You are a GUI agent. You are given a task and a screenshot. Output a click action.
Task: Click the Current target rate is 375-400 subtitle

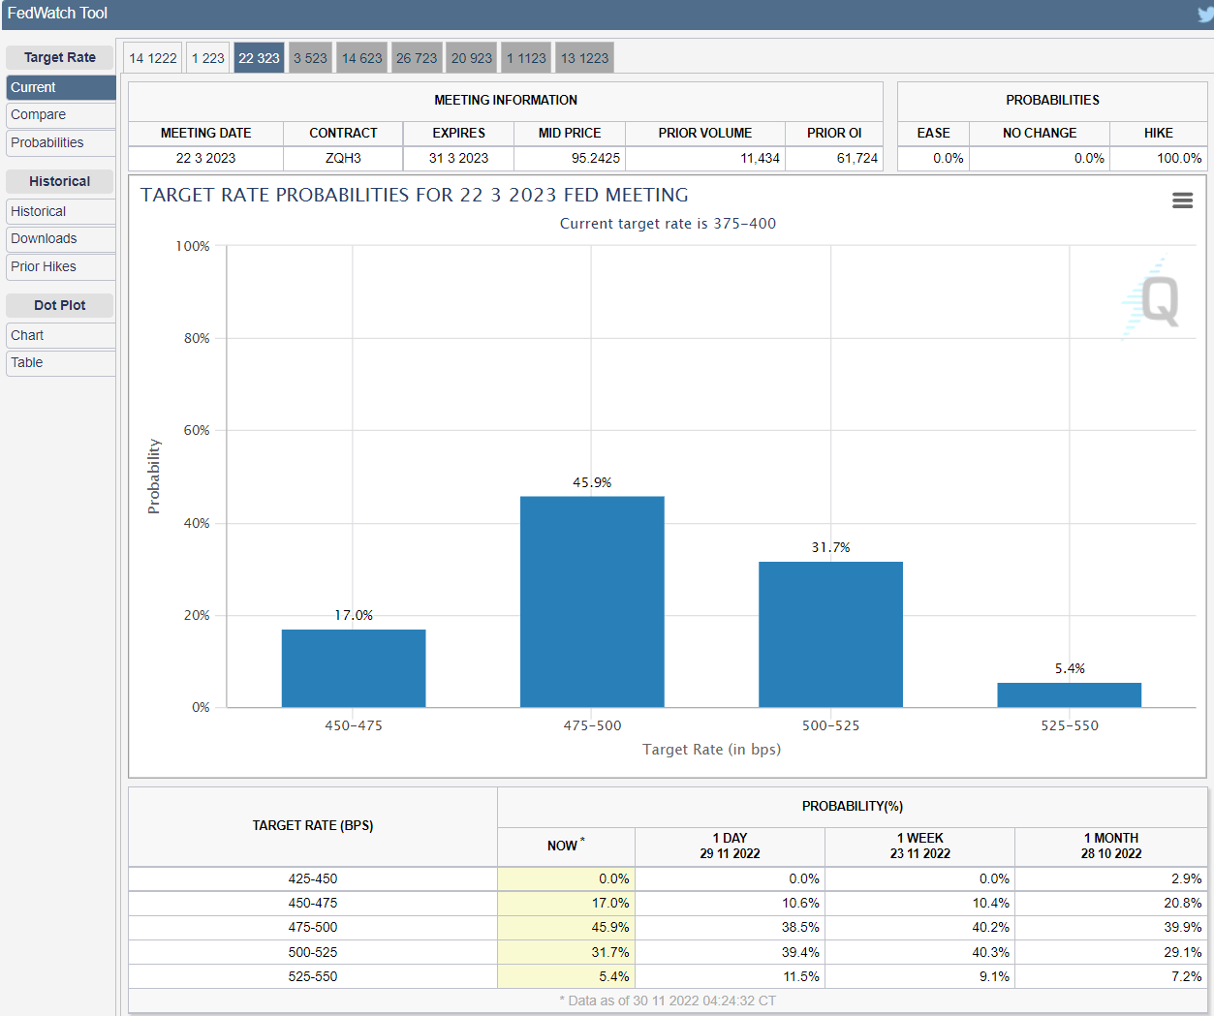[668, 224]
